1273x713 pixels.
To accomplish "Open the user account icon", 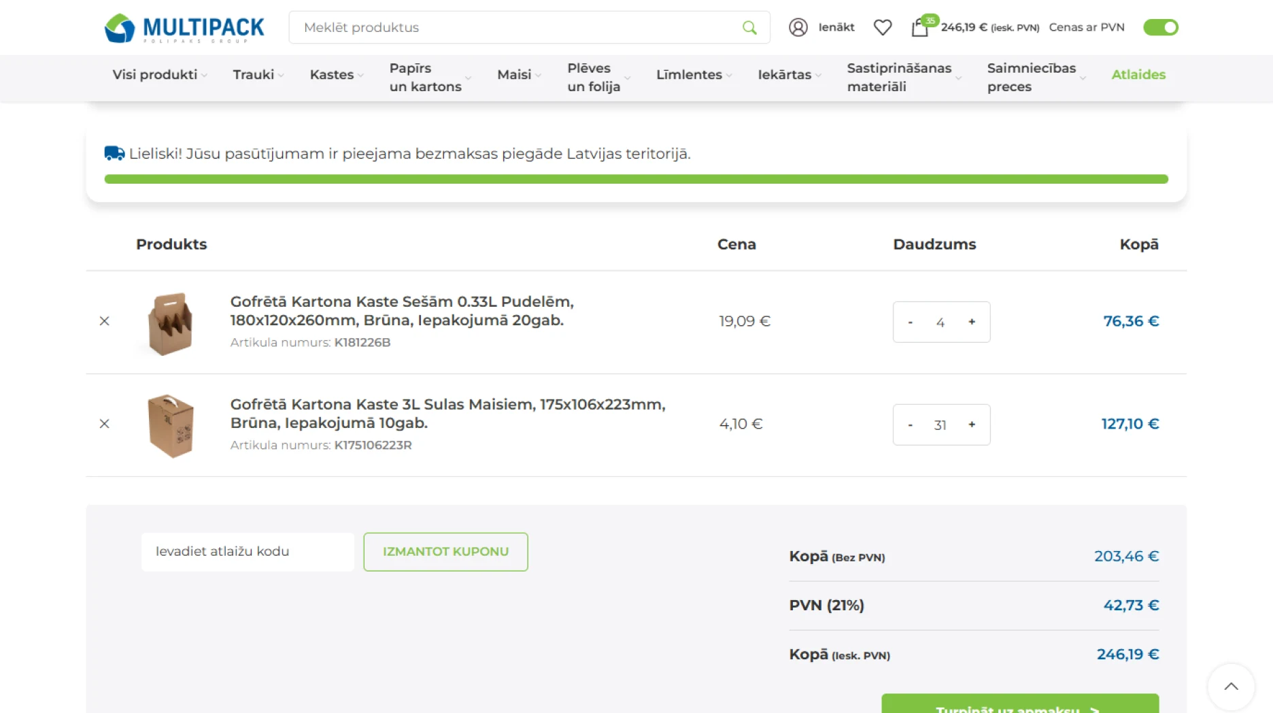I will coord(798,27).
